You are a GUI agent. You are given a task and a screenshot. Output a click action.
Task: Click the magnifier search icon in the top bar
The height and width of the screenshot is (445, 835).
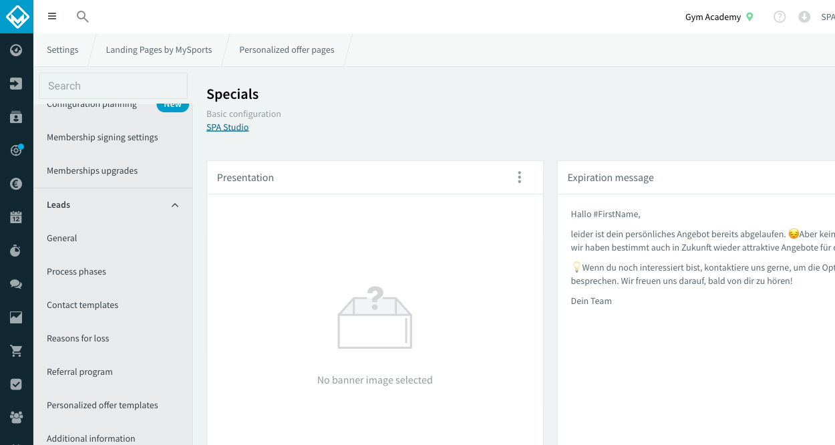pyautogui.click(x=82, y=17)
